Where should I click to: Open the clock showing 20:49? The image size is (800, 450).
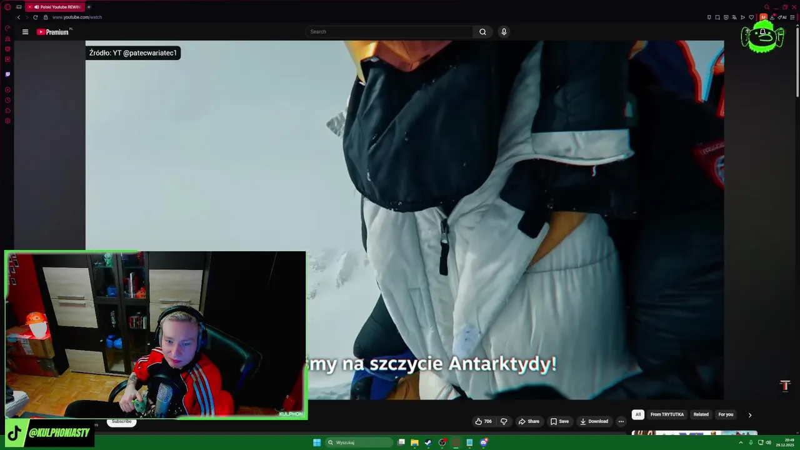pyautogui.click(x=784, y=442)
